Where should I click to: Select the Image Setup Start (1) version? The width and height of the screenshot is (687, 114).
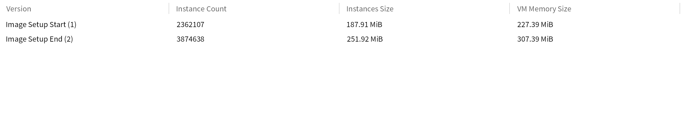[x=41, y=25]
